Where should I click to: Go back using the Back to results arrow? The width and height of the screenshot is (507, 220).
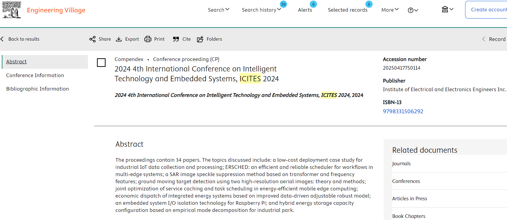tap(2, 39)
